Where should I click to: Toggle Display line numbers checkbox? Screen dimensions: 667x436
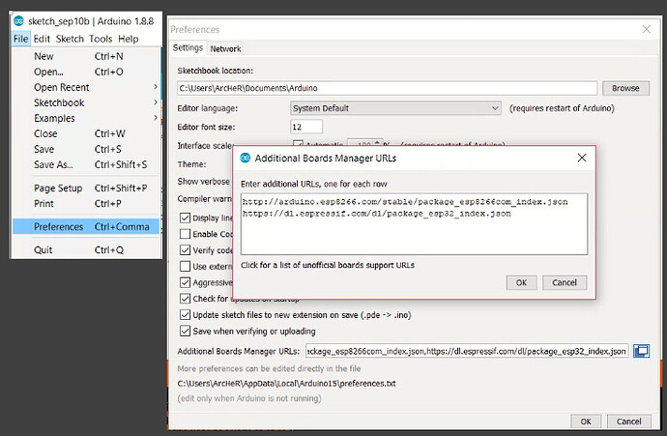(187, 218)
